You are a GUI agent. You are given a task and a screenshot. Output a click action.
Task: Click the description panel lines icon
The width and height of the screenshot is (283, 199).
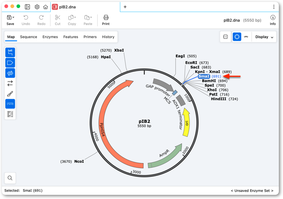(10, 114)
